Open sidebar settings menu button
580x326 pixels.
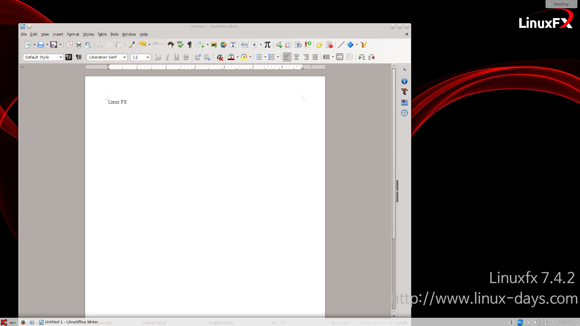coord(404,69)
